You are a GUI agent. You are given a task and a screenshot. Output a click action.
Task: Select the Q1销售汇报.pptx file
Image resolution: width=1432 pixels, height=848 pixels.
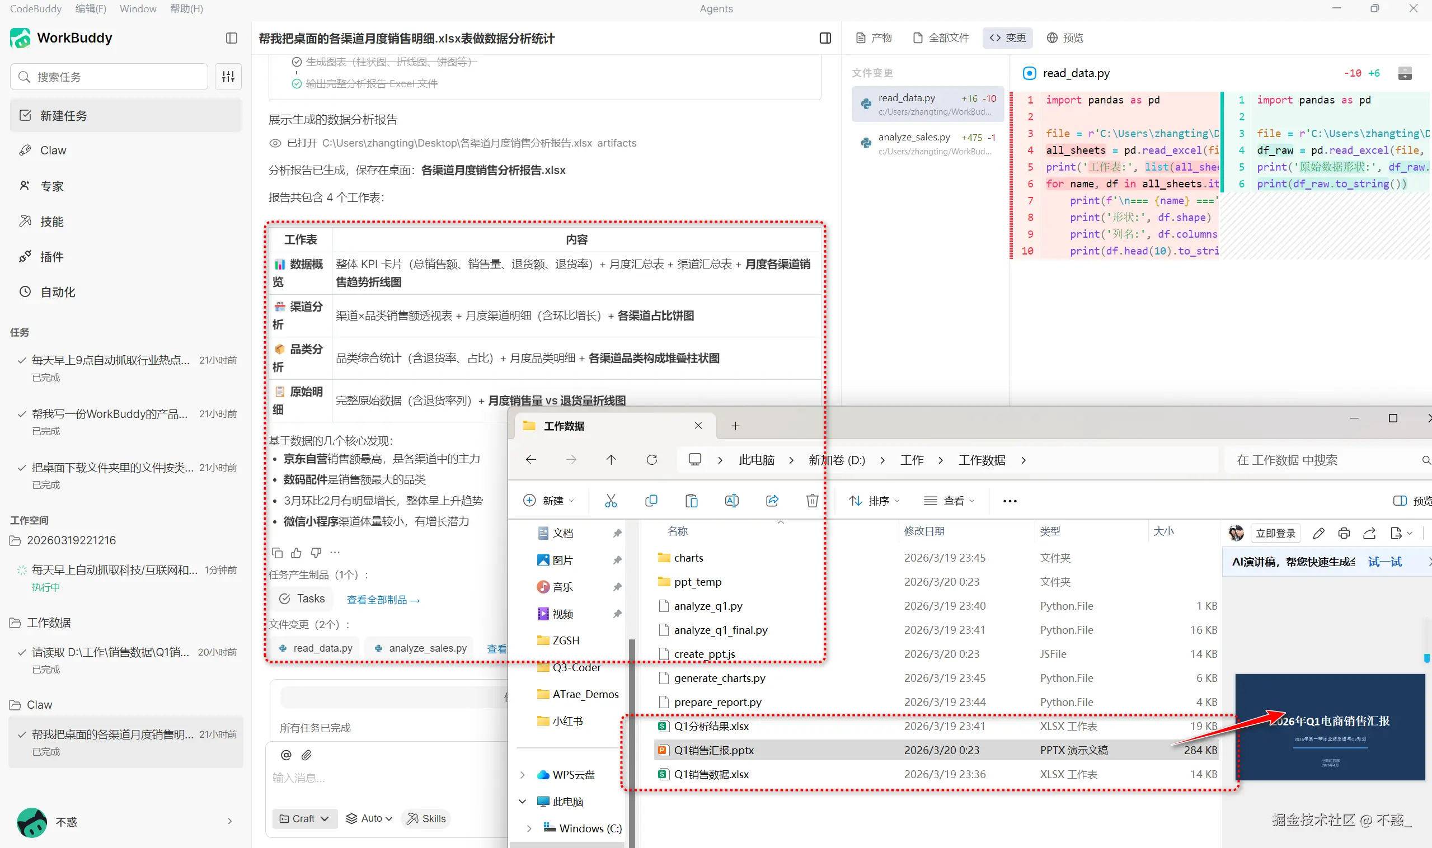[713, 750]
